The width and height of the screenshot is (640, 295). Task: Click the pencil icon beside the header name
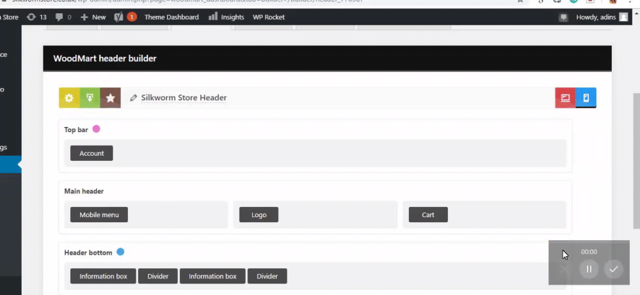(x=133, y=98)
